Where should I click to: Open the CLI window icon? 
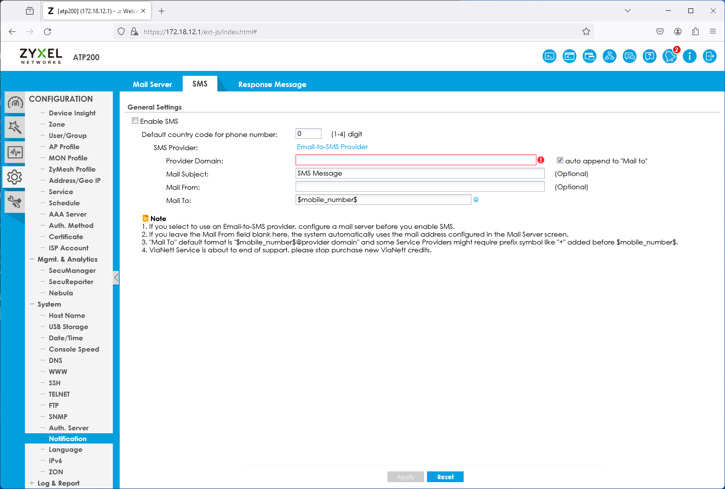[570, 56]
